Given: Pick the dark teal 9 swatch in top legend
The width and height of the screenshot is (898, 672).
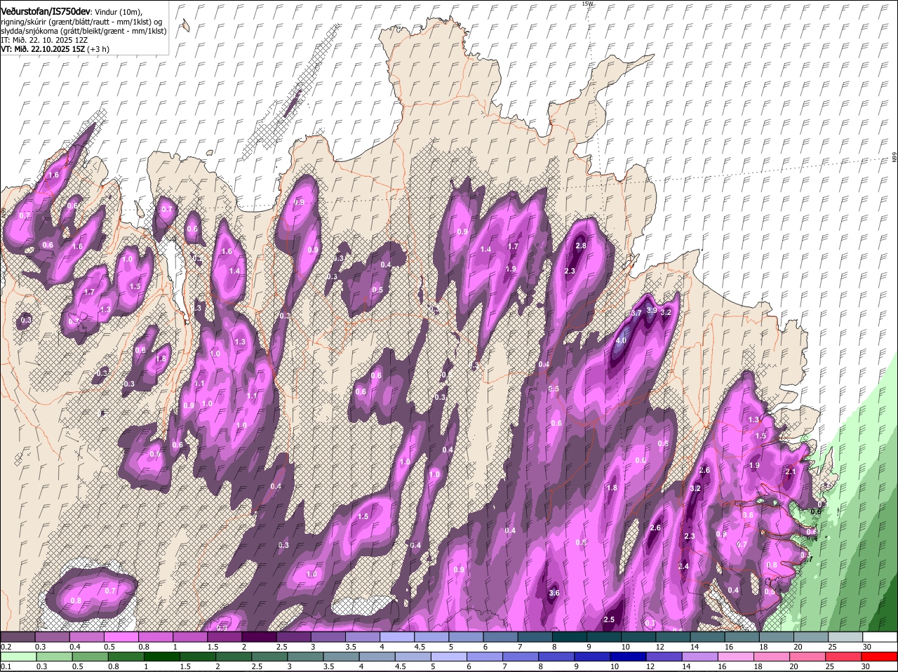Looking at the screenshot, I should pyautogui.click(x=604, y=637).
